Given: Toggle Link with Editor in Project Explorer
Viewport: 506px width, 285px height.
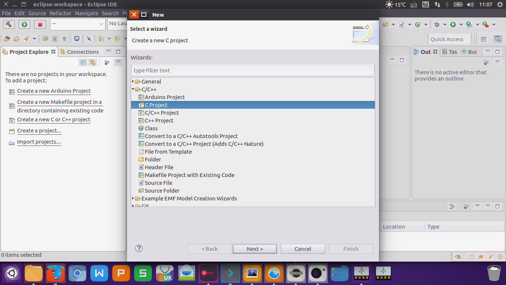Looking at the screenshot, I should (93, 62).
